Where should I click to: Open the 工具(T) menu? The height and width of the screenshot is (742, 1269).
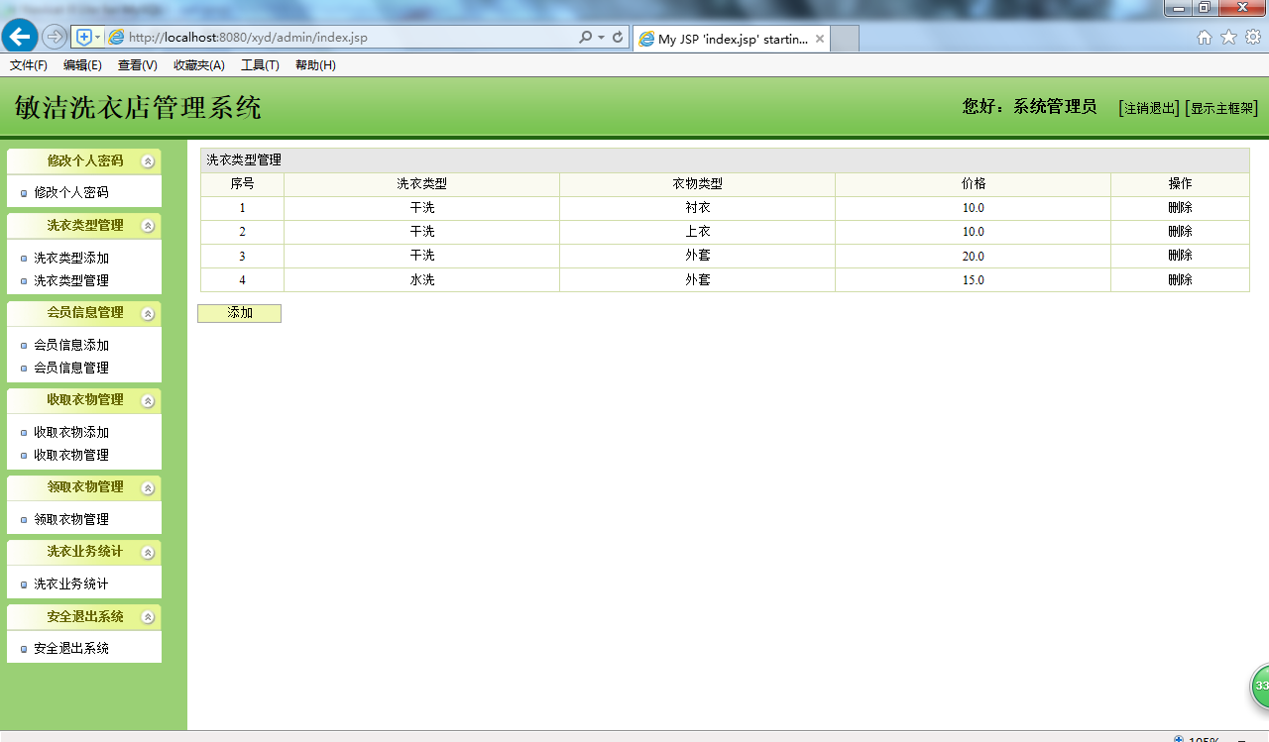260,65
